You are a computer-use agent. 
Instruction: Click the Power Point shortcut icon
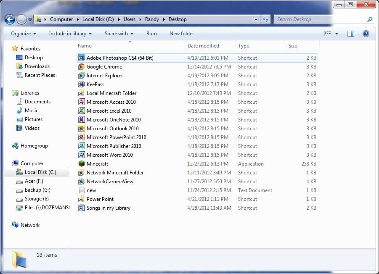click(82, 199)
